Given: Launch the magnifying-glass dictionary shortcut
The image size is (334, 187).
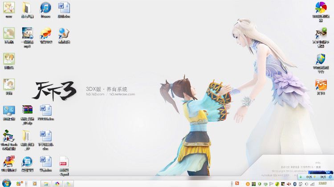Looking at the screenshot, I should [64, 36].
